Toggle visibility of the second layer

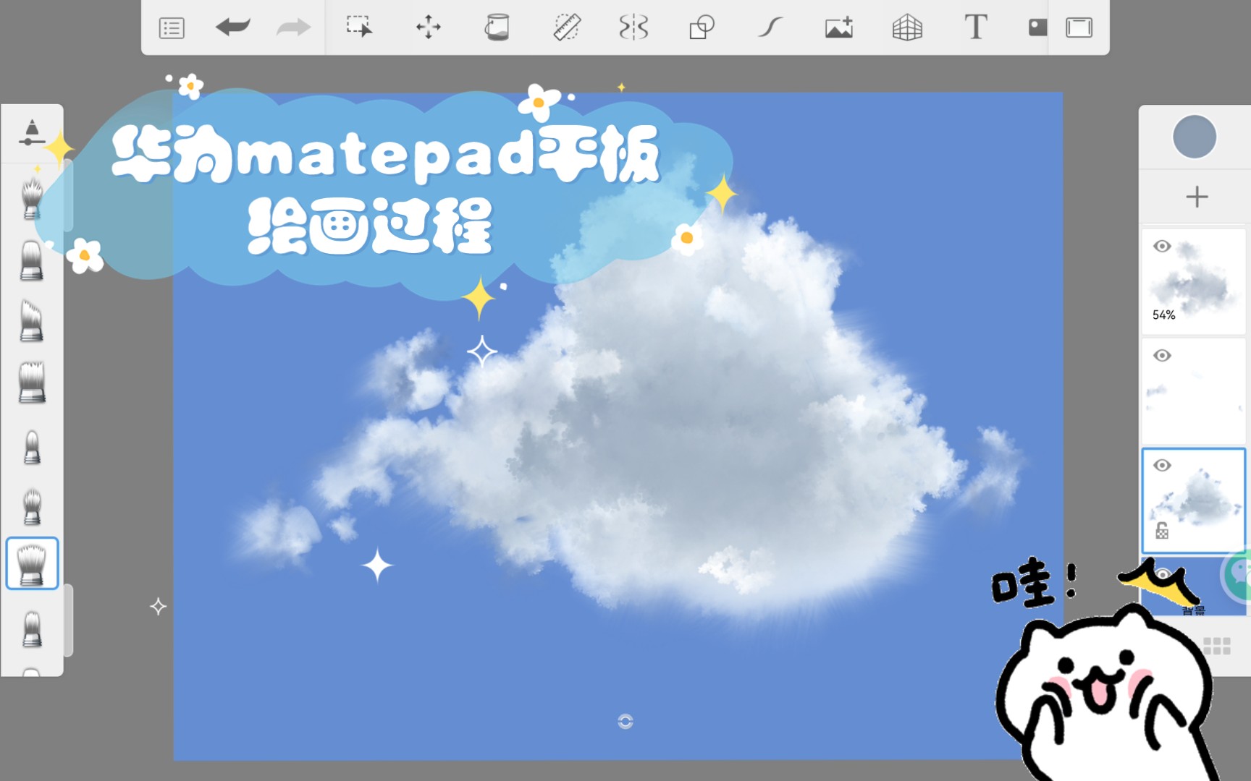(1162, 355)
